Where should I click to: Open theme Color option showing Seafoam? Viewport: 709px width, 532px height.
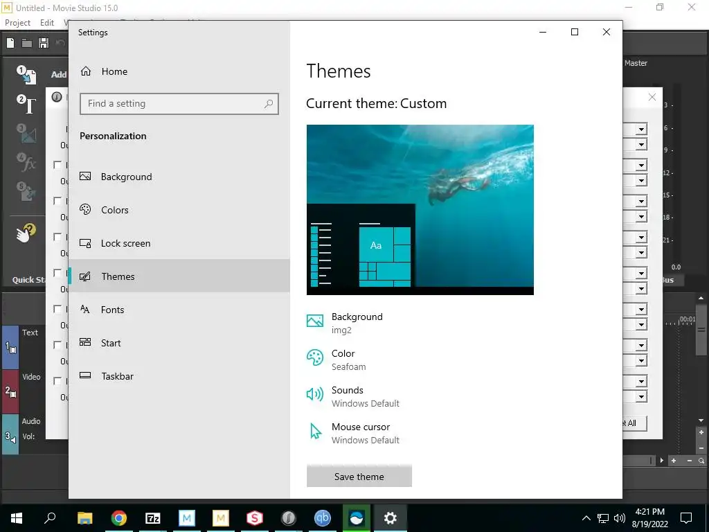(x=336, y=360)
